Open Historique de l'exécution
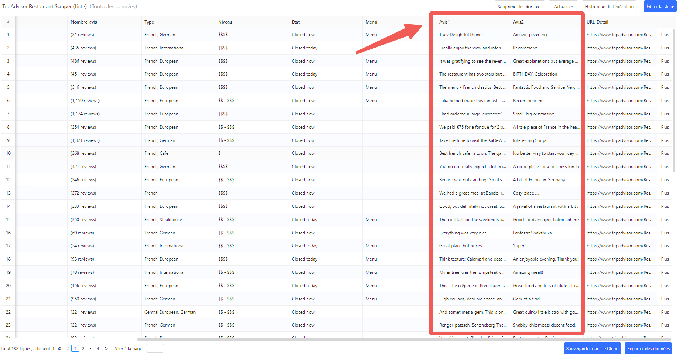 pyautogui.click(x=609, y=7)
